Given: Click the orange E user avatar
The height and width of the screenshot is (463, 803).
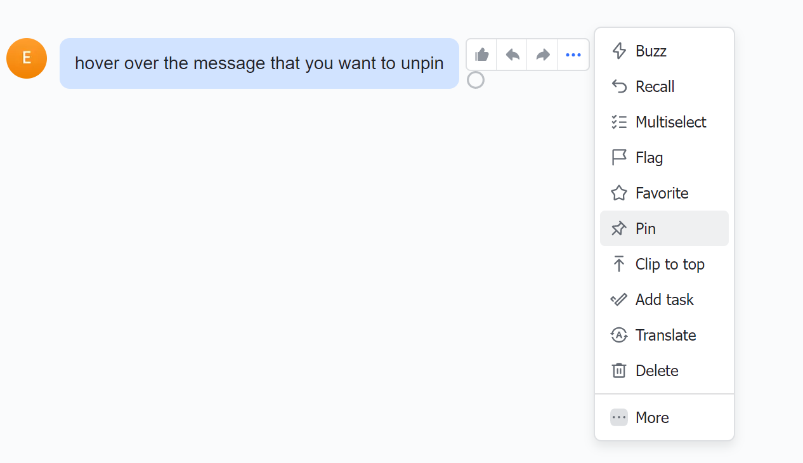Looking at the screenshot, I should pyautogui.click(x=27, y=58).
